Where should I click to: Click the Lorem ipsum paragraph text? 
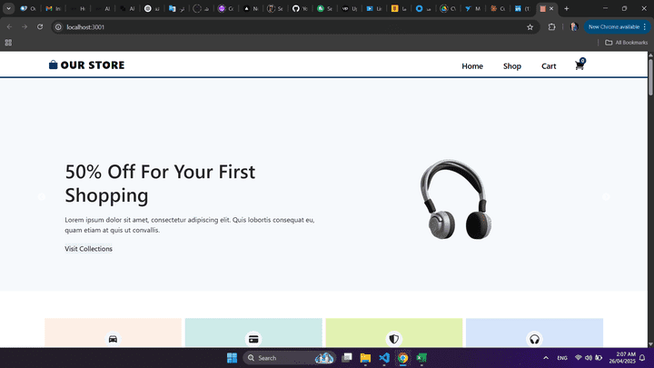pos(190,225)
